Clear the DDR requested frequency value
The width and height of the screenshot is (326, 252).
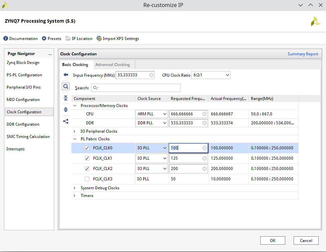pyautogui.click(x=205, y=123)
